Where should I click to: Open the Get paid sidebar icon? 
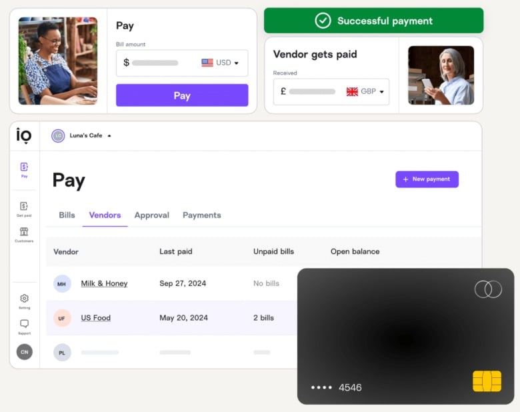(24, 209)
